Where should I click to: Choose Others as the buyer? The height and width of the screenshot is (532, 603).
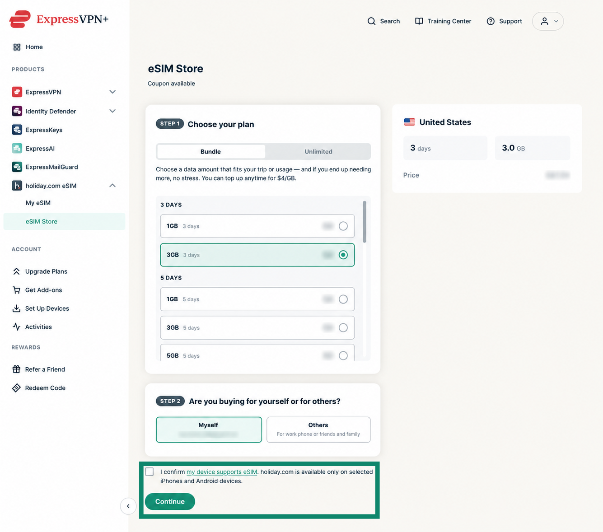(x=318, y=429)
